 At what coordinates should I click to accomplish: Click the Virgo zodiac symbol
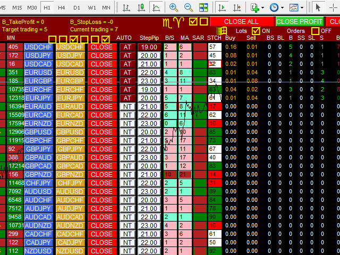click(168, 22)
